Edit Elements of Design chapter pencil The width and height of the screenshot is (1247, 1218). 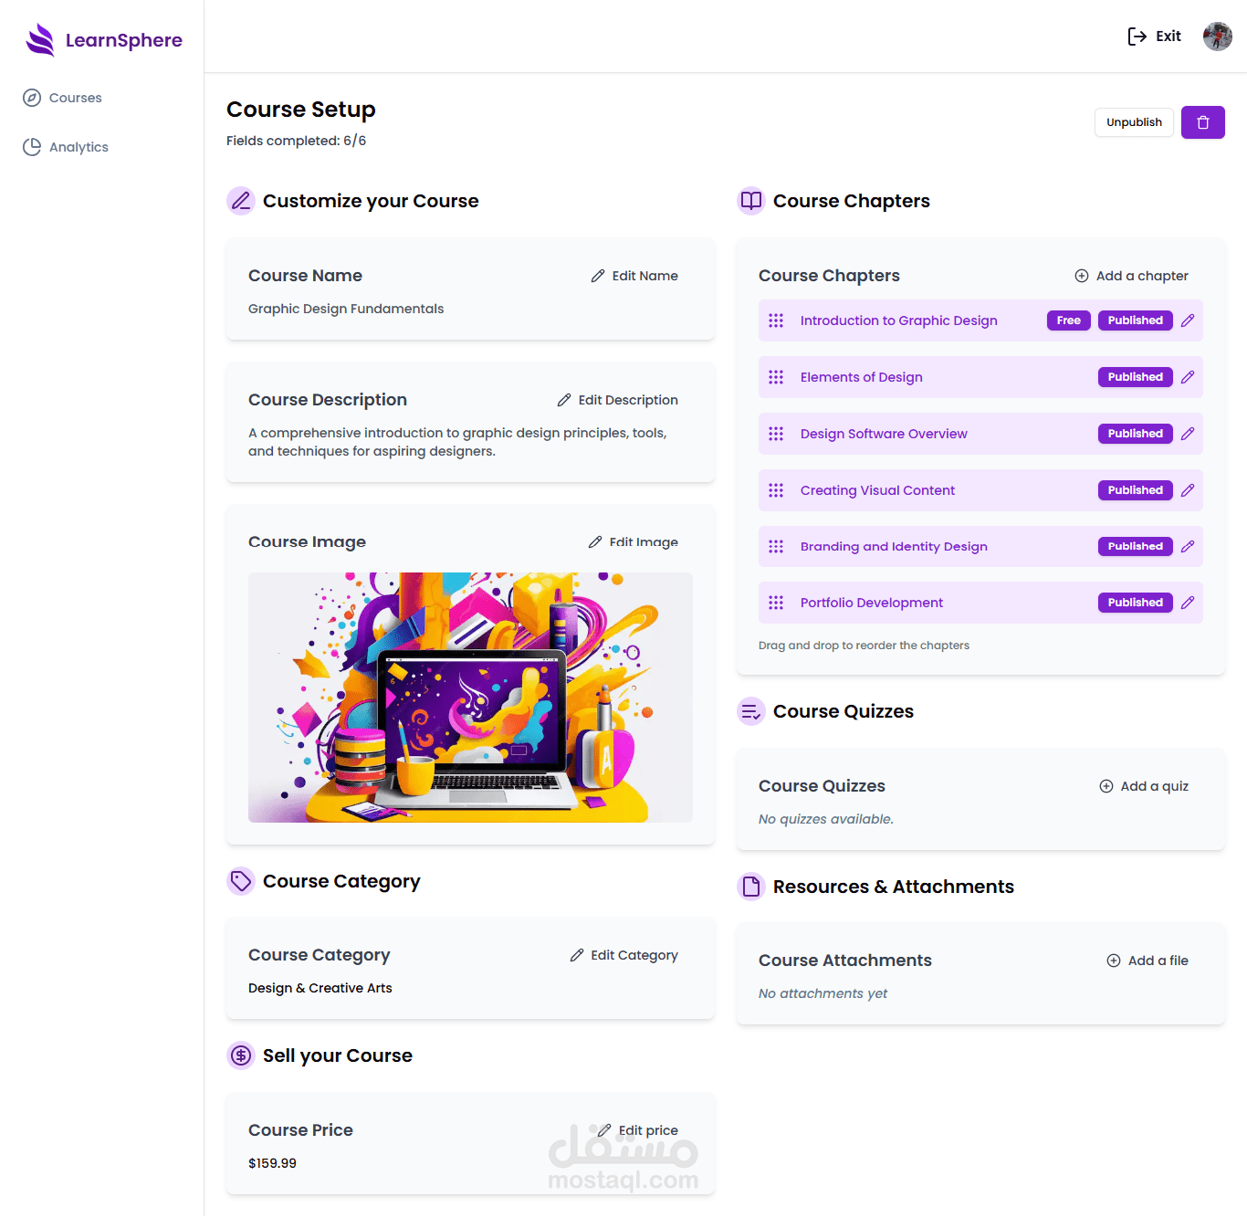[1188, 377]
